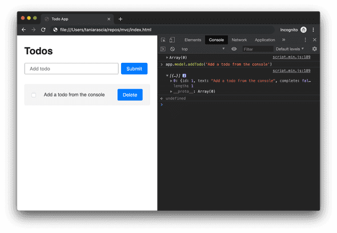Open first script.min.js:189 link
Image resolution: width=337 pixels, height=233 pixels.
coord(291,57)
